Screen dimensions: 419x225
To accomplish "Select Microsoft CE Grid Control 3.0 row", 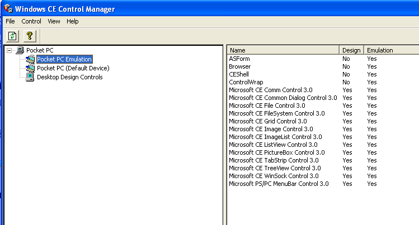I will 267,121.
